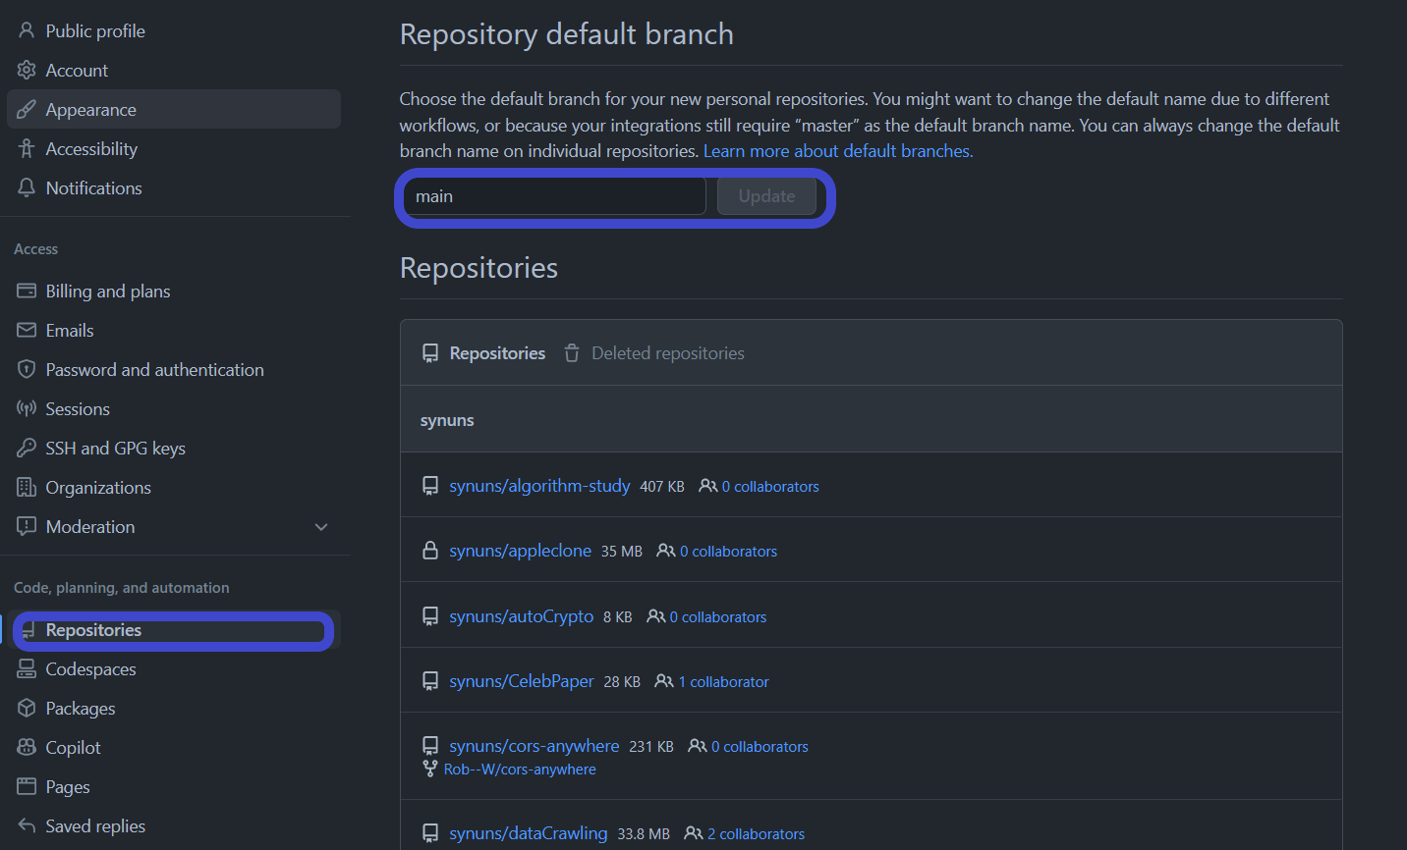Image resolution: width=1407 pixels, height=850 pixels.
Task: Click the repo icon beside synuns/algorithm-study
Action: point(430,486)
